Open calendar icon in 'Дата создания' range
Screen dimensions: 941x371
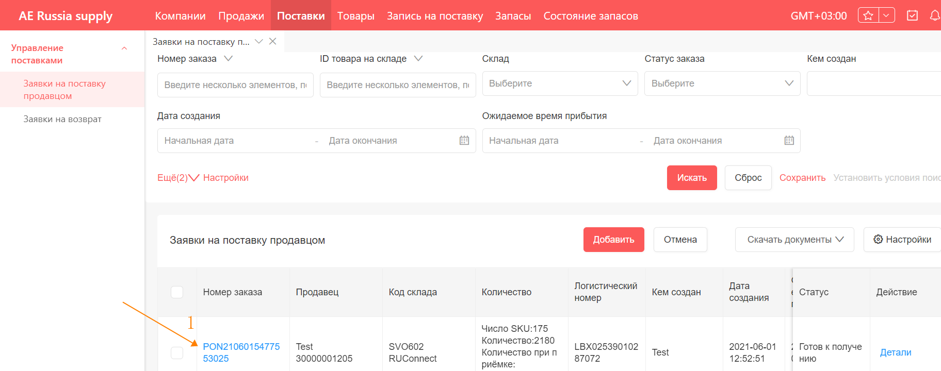coord(464,141)
